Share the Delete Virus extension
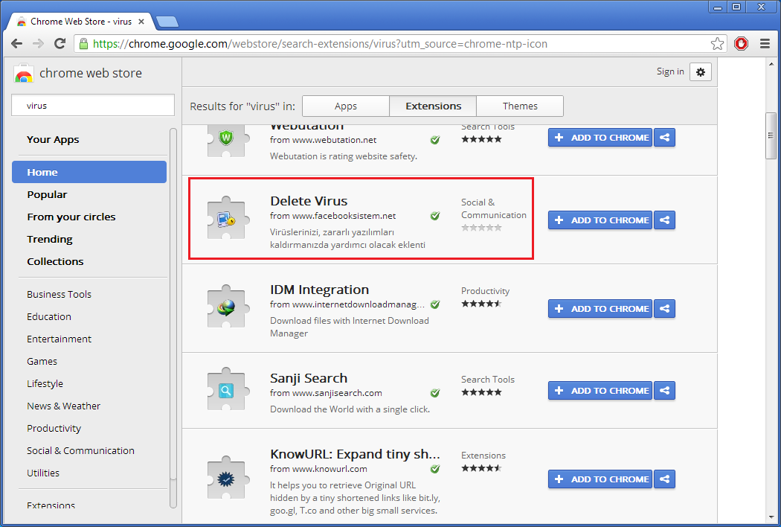Screen dimensions: 781x527 tap(664, 220)
